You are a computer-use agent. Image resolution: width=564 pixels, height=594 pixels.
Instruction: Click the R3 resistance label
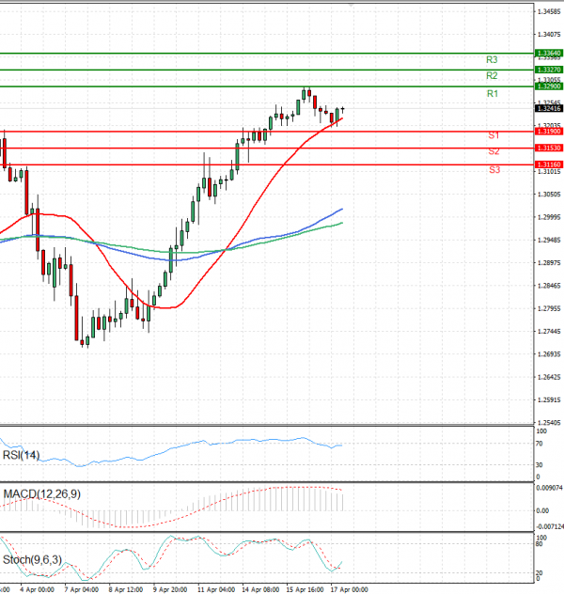(x=492, y=59)
